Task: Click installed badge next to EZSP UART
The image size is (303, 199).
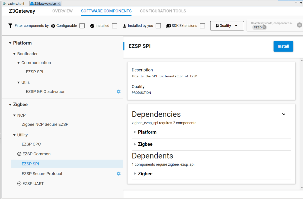Action: coord(19,183)
